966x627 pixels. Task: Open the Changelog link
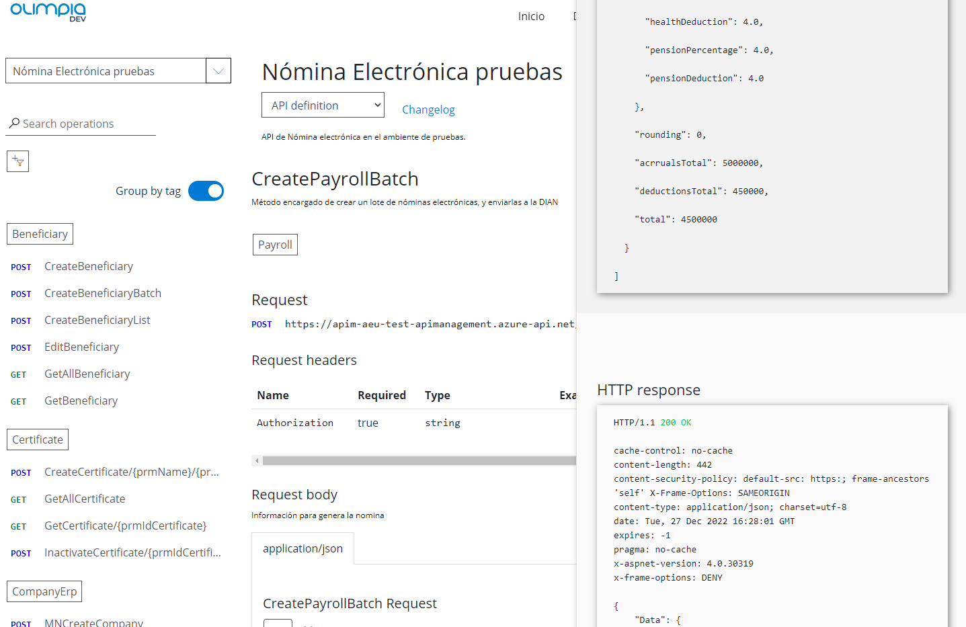pyautogui.click(x=428, y=110)
